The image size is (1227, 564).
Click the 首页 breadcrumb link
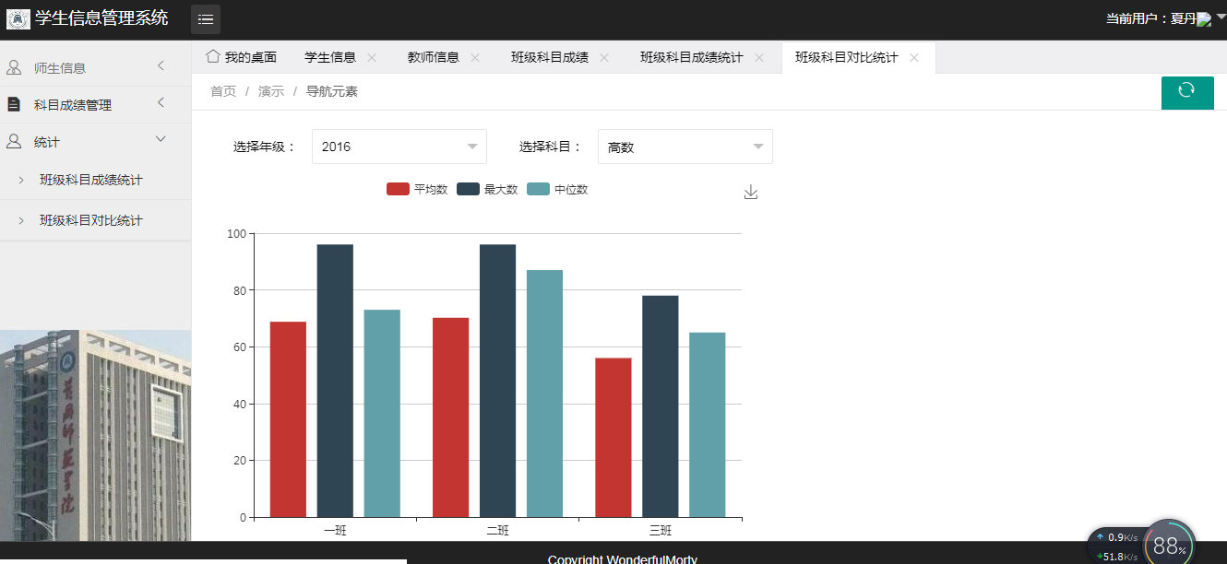(x=223, y=91)
